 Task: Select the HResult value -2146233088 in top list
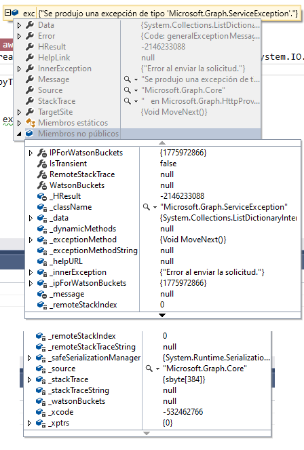163,47
